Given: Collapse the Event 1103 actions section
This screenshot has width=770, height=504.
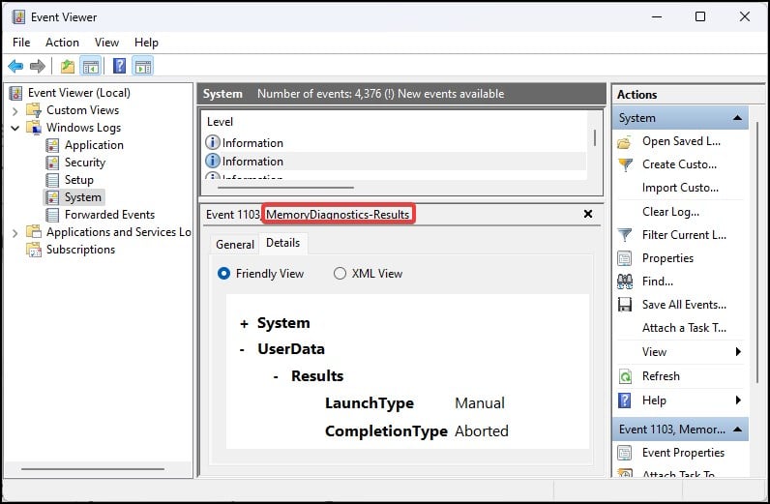Looking at the screenshot, I should (737, 430).
